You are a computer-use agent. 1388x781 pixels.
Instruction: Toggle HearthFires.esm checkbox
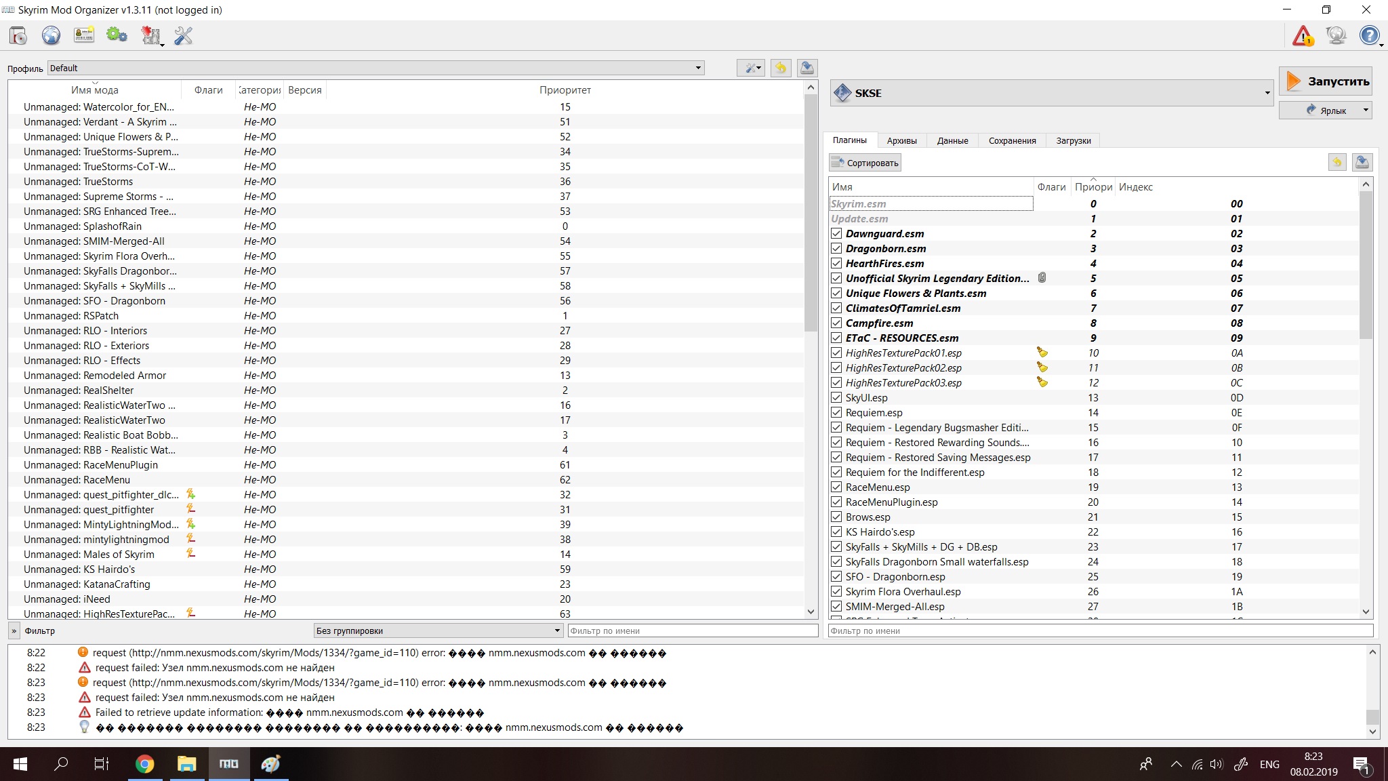click(836, 263)
